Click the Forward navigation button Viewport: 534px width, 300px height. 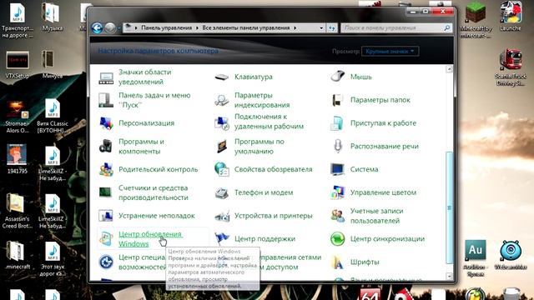tap(110, 27)
